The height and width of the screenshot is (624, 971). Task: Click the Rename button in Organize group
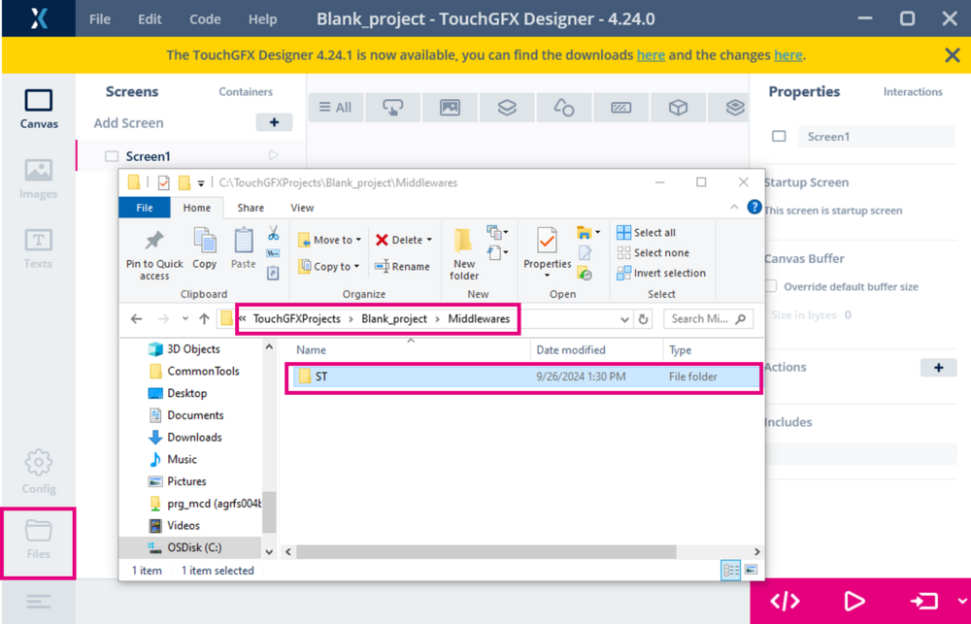(402, 267)
